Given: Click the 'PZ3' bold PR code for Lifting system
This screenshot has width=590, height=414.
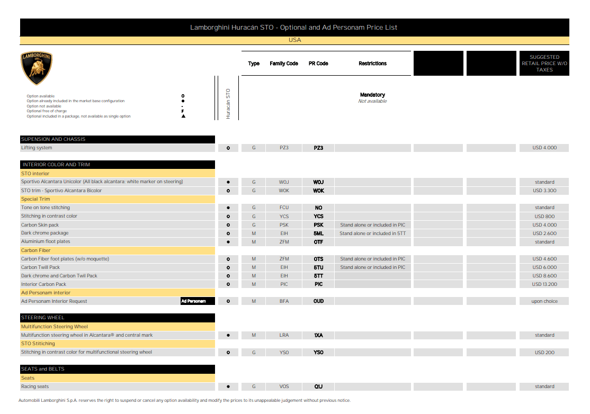Looking at the screenshot, I should tap(318, 148).
